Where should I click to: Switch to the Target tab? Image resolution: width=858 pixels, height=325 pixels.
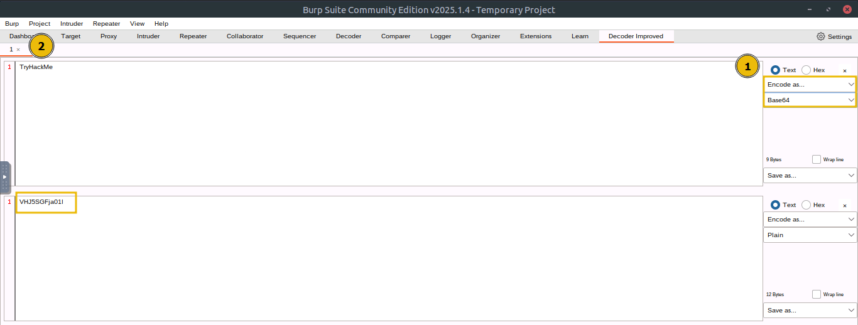pos(71,36)
